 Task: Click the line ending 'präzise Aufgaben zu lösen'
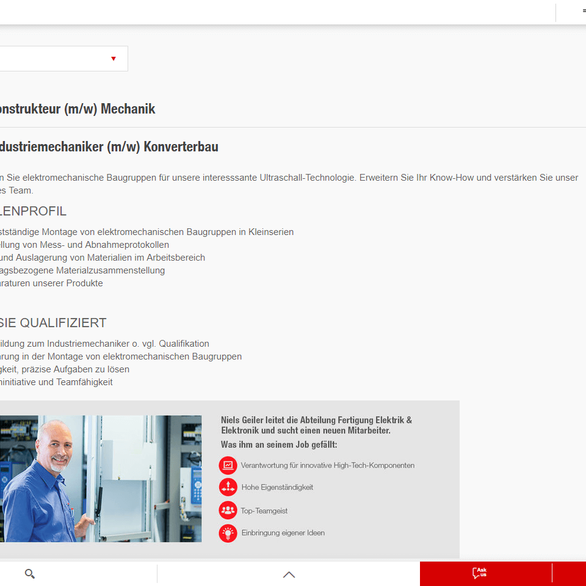click(65, 369)
